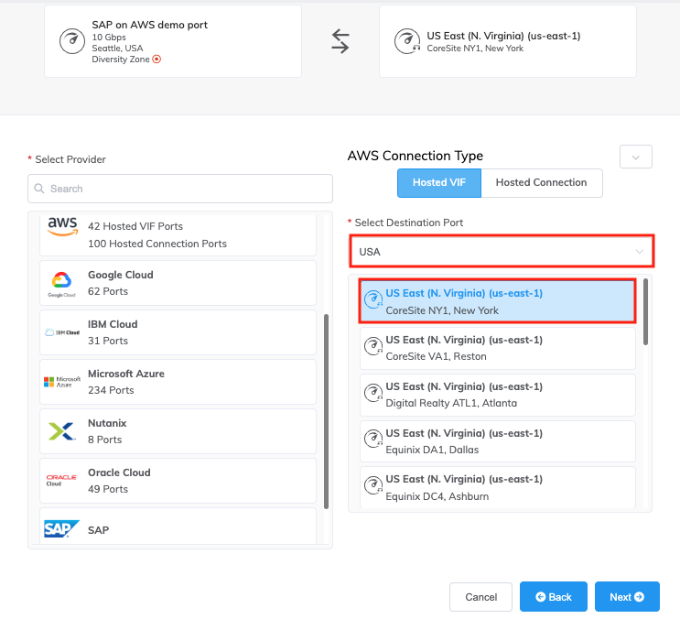Select the Digital Realty ATL1, Atlanta port
The height and width of the screenshot is (619, 680).
coord(498,395)
